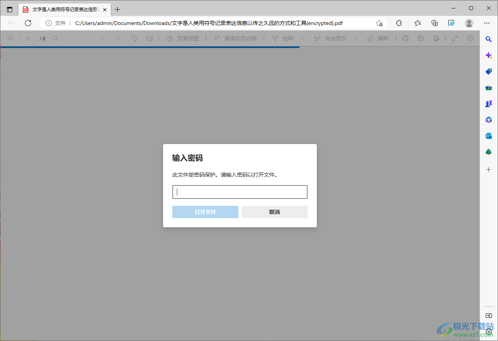Open sidebar Microsoft 365

489,120
